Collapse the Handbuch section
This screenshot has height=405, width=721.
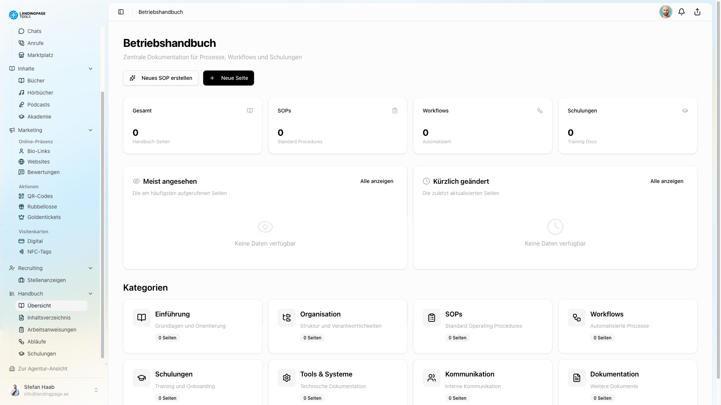click(91, 294)
